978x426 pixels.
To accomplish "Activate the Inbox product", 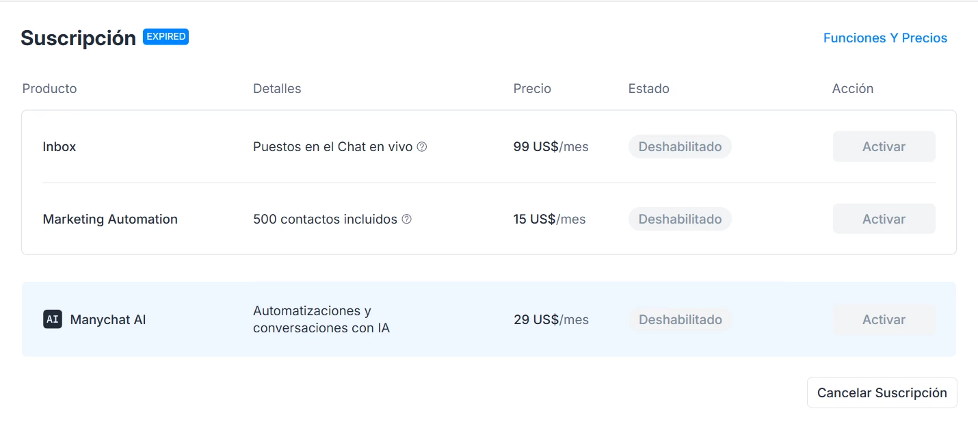I will coord(884,146).
